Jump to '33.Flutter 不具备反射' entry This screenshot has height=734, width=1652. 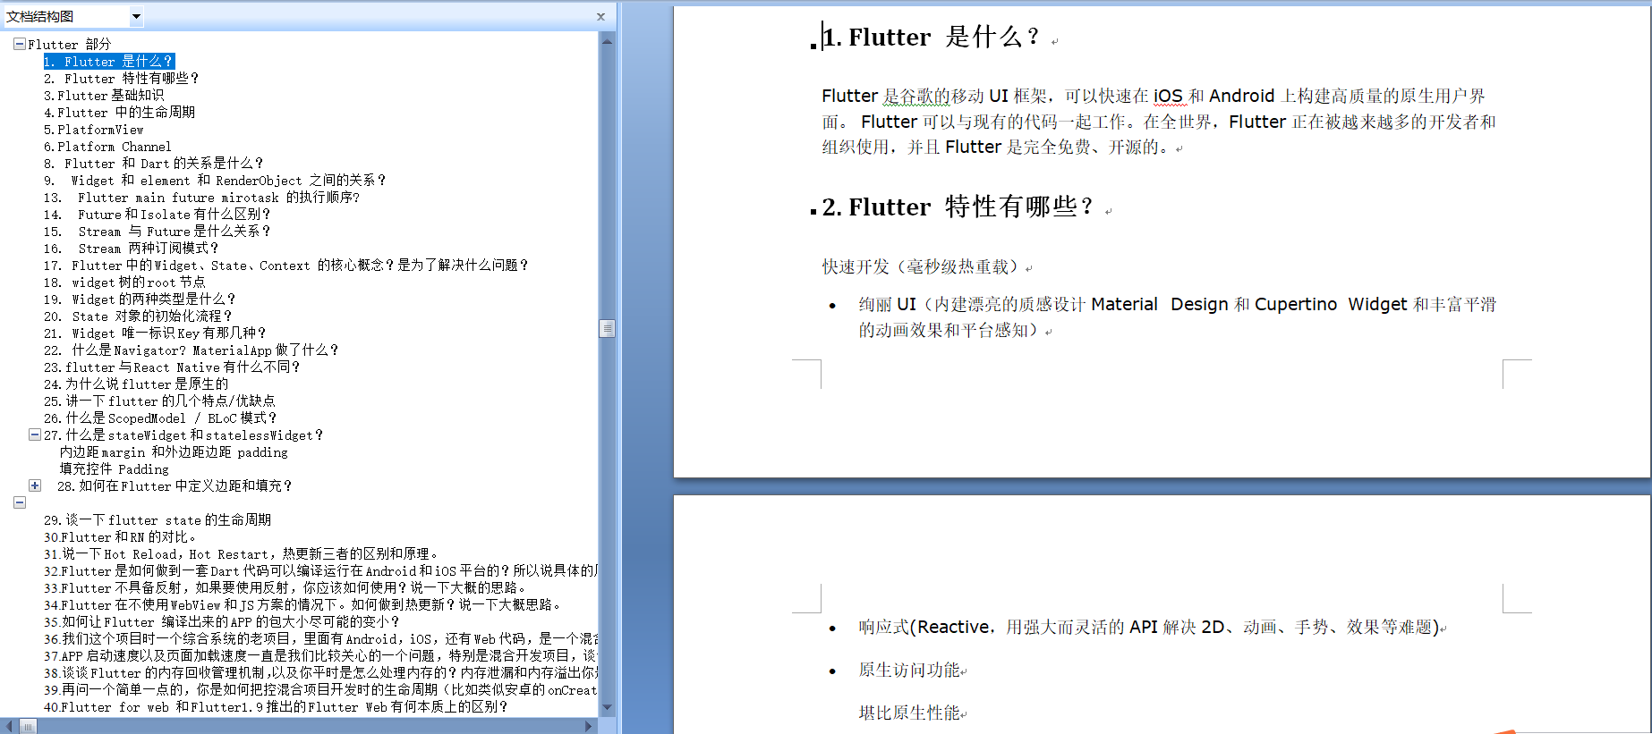point(285,587)
